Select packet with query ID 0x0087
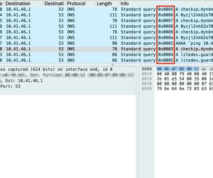 [x=106, y=21]
